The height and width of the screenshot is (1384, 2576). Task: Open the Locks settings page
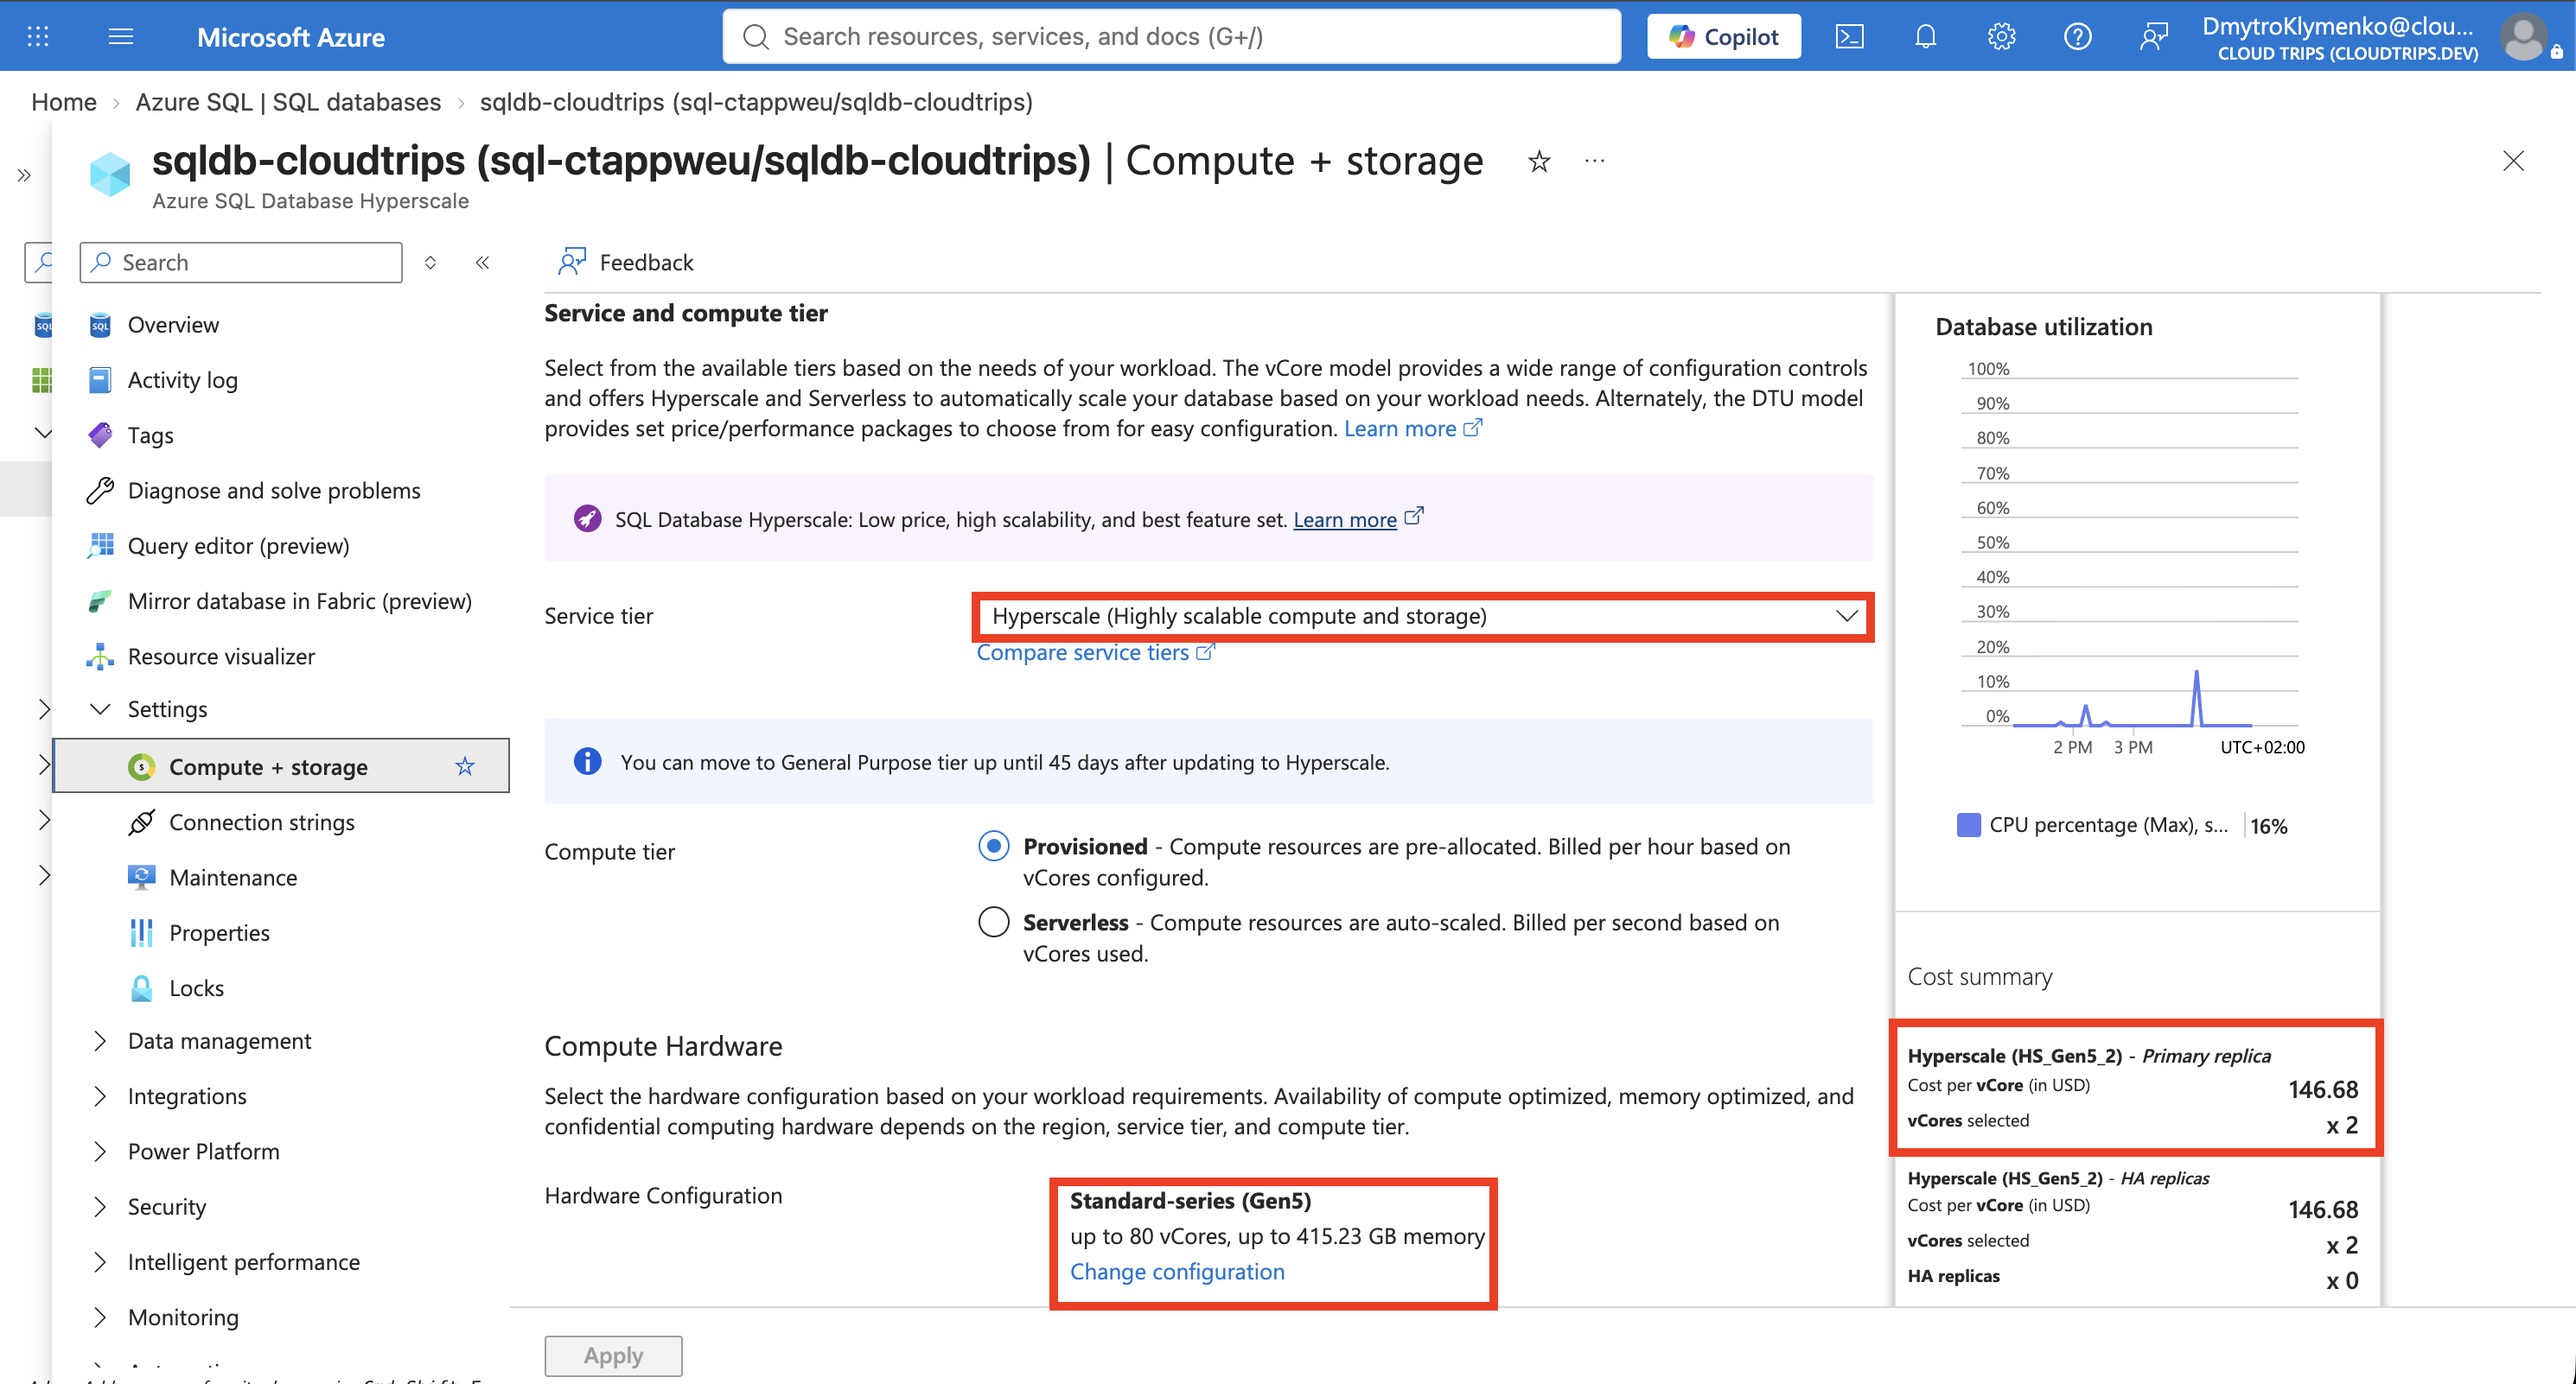pos(197,988)
